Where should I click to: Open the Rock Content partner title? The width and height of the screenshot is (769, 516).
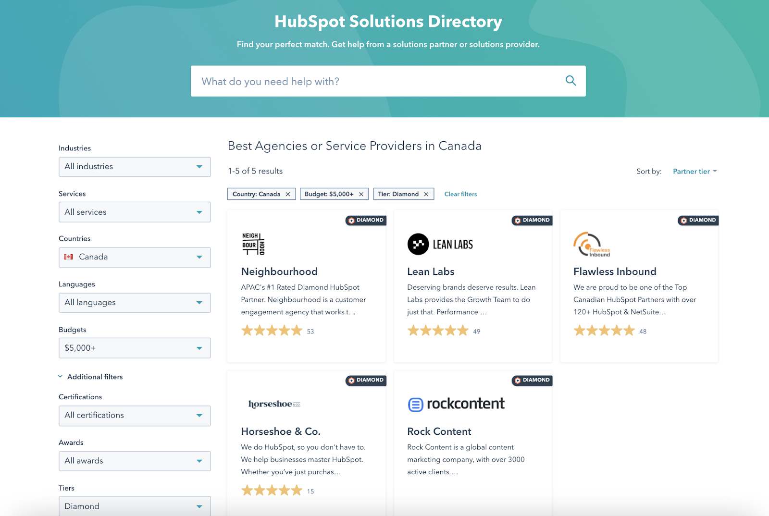point(439,431)
